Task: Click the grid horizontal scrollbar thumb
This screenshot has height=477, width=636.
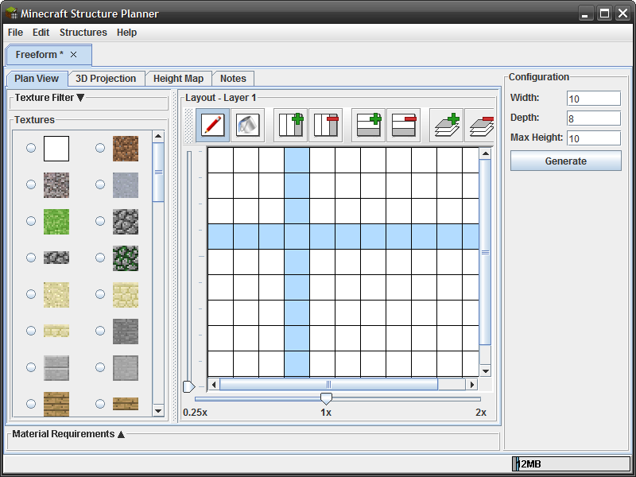Action: coord(328,384)
